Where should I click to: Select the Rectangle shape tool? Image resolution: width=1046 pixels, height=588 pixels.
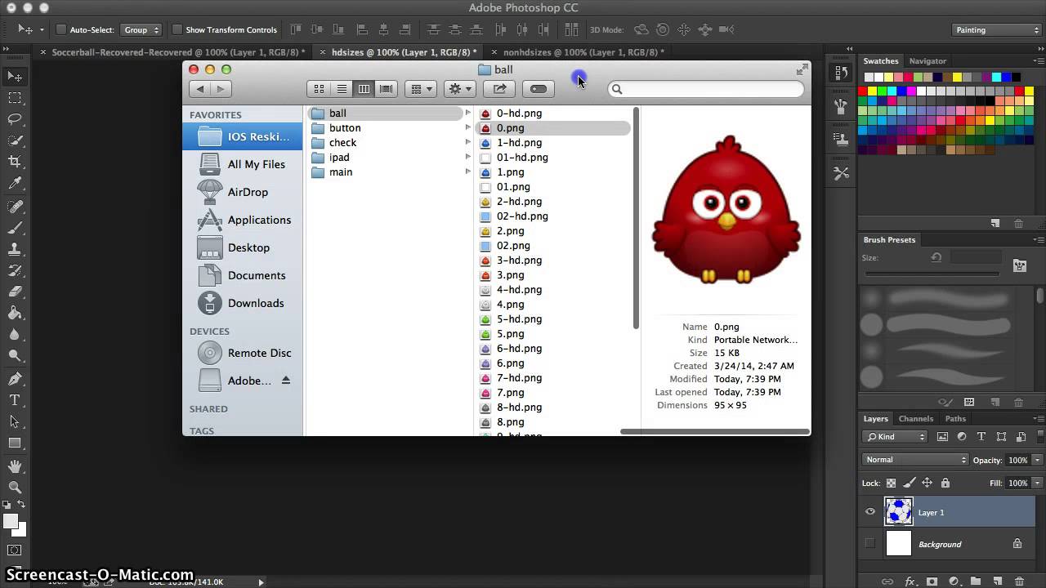click(15, 443)
